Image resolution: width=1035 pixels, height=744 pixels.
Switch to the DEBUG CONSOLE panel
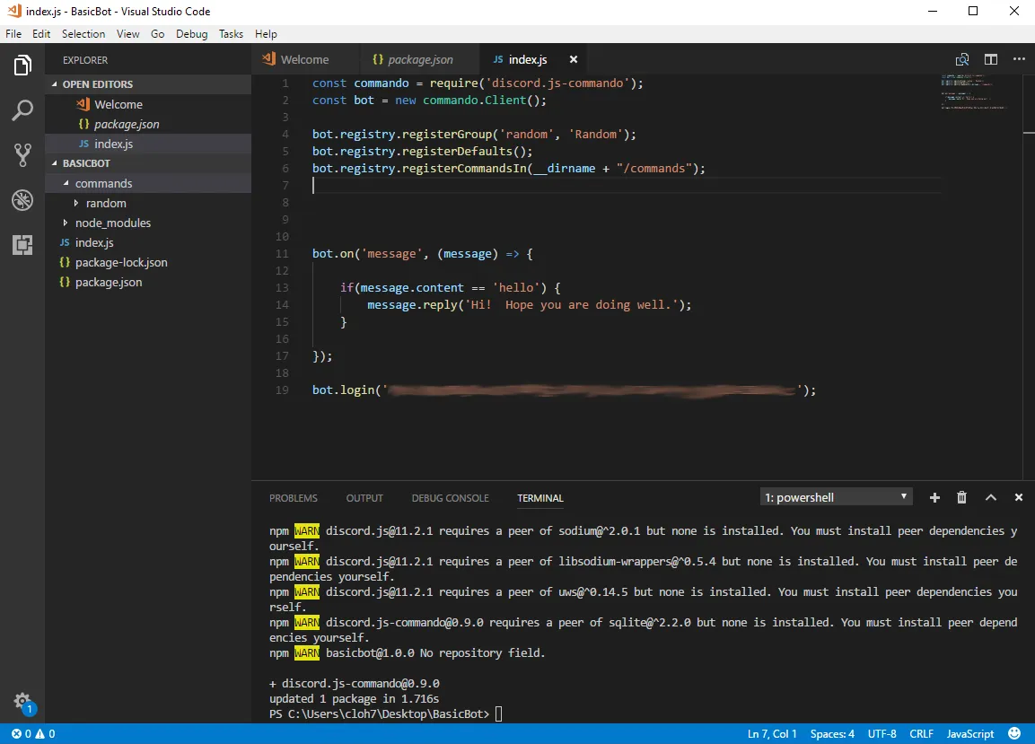(x=450, y=498)
